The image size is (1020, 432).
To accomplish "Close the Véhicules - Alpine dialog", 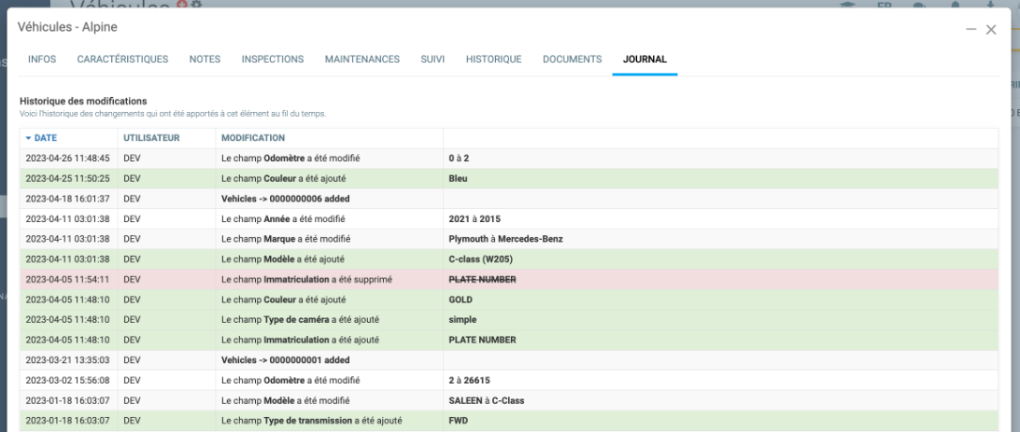I will (991, 31).
